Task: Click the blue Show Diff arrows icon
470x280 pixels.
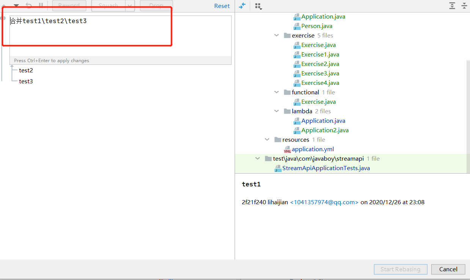Action: pos(242,6)
